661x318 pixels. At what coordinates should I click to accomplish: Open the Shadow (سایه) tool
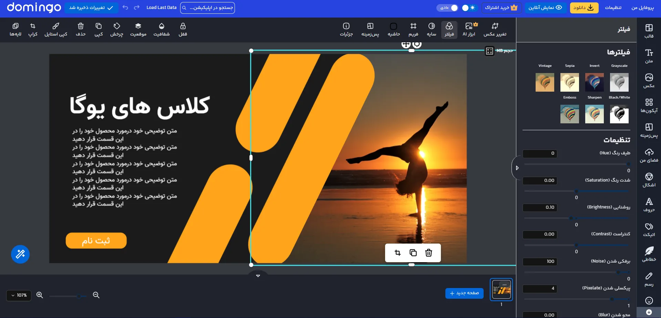(432, 30)
